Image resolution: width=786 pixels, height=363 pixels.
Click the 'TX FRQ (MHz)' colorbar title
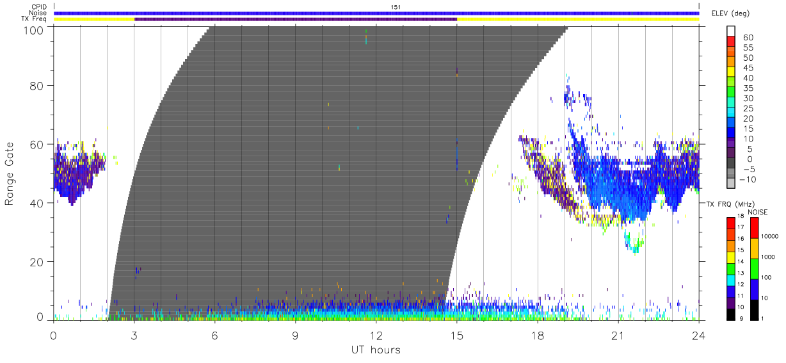730,204
